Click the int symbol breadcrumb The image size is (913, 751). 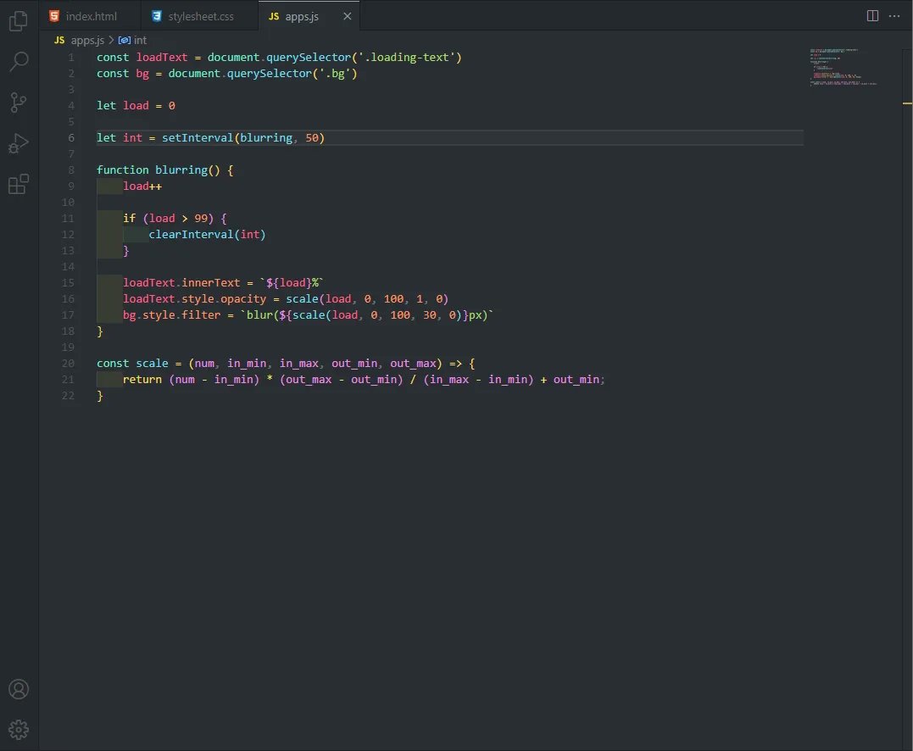coord(140,40)
